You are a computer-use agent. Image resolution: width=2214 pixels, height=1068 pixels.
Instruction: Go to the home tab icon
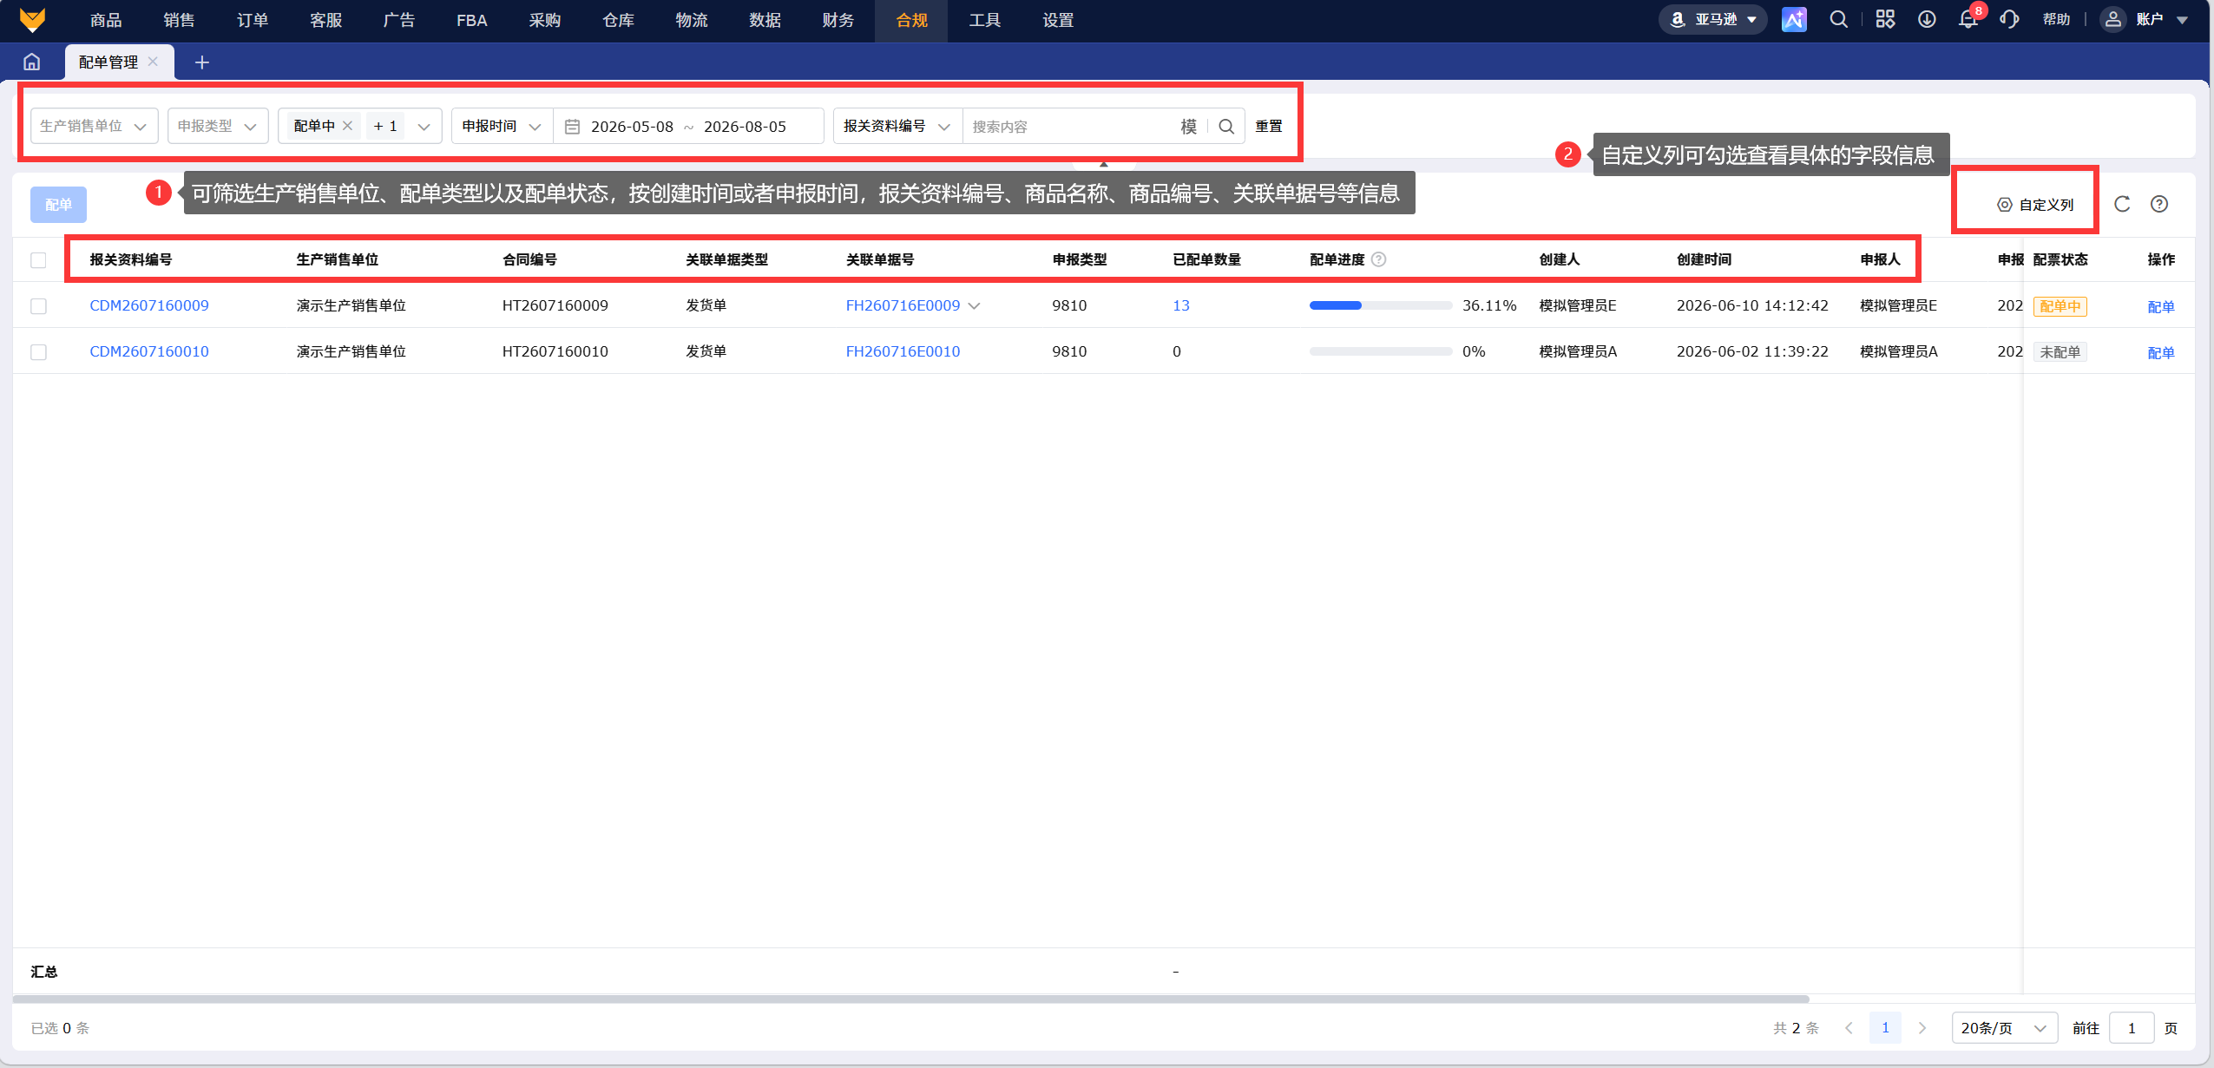[x=32, y=62]
